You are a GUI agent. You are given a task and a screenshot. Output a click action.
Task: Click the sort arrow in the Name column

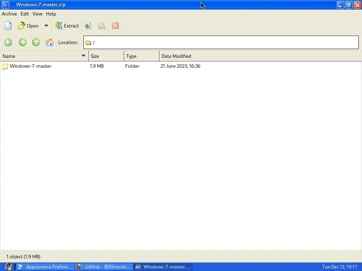click(x=83, y=56)
